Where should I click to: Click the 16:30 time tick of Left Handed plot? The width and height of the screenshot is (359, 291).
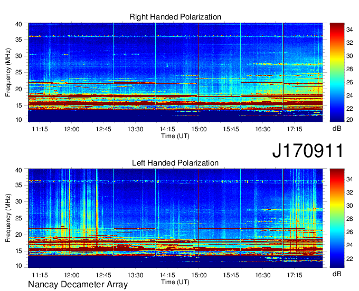pyautogui.click(x=262, y=275)
